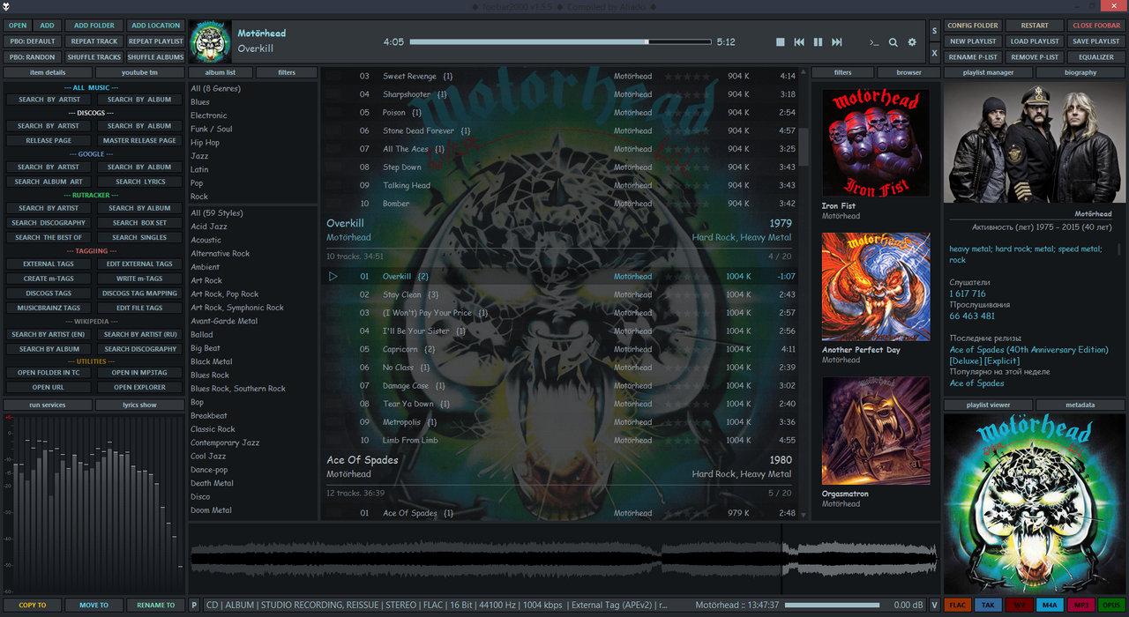The width and height of the screenshot is (1129, 617).
Task: Stop playback with the square stop icon
Action: click(780, 42)
